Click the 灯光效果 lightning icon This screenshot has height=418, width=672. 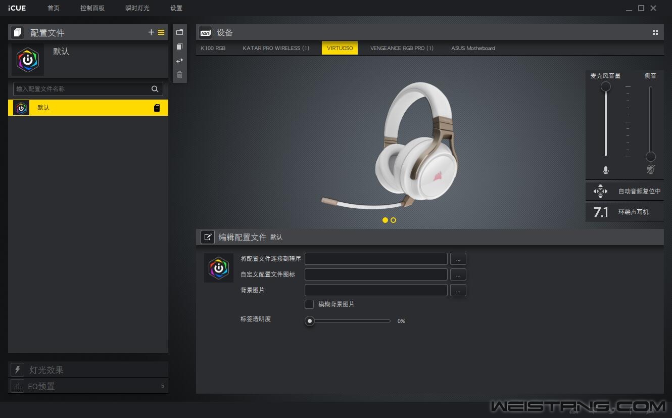click(17, 369)
